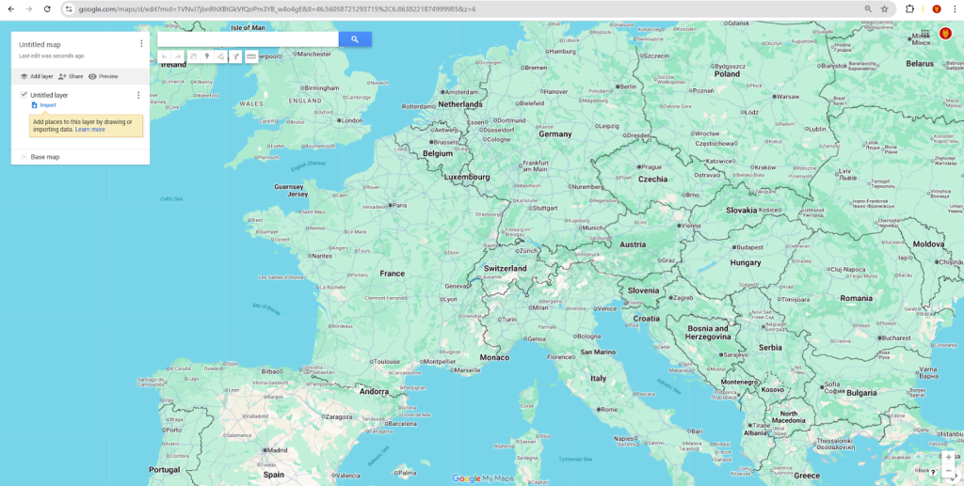Image resolution: width=964 pixels, height=486 pixels.
Task: Zoom in with the plus button
Action: tap(948, 456)
